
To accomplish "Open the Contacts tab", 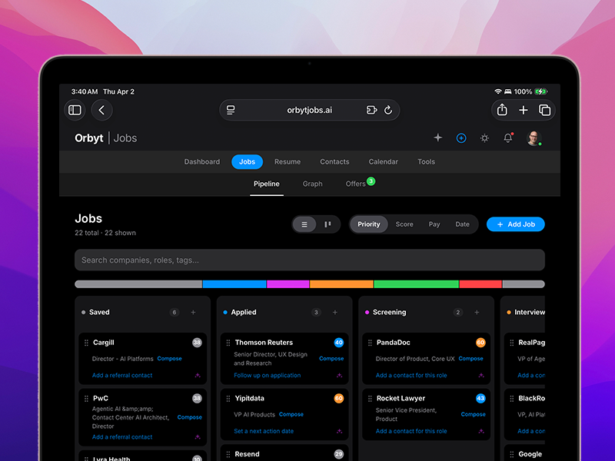I will coord(334,162).
